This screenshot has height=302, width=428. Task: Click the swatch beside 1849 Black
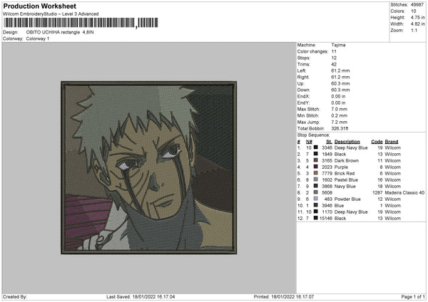pyautogui.click(x=315, y=154)
